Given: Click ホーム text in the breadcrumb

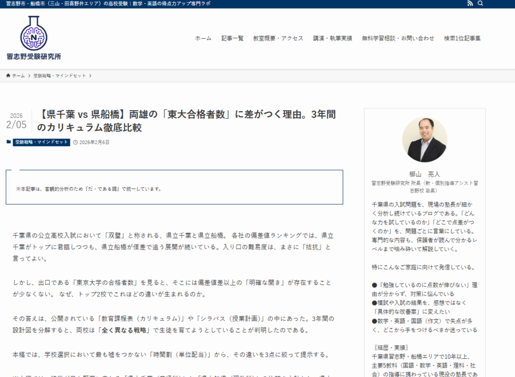Looking at the screenshot, I should pos(19,76).
